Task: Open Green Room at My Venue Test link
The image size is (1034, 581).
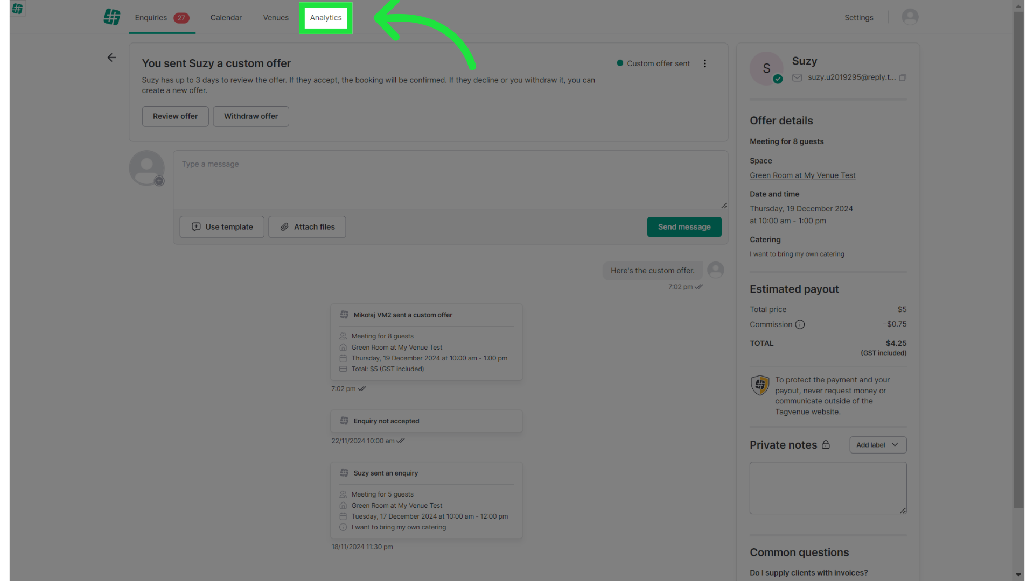Action: [802, 175]
